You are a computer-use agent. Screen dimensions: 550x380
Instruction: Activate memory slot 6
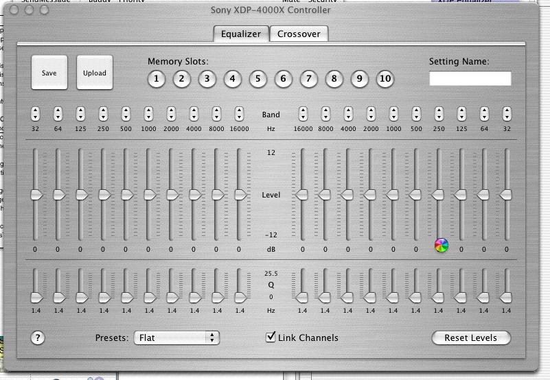click(283, 79)
